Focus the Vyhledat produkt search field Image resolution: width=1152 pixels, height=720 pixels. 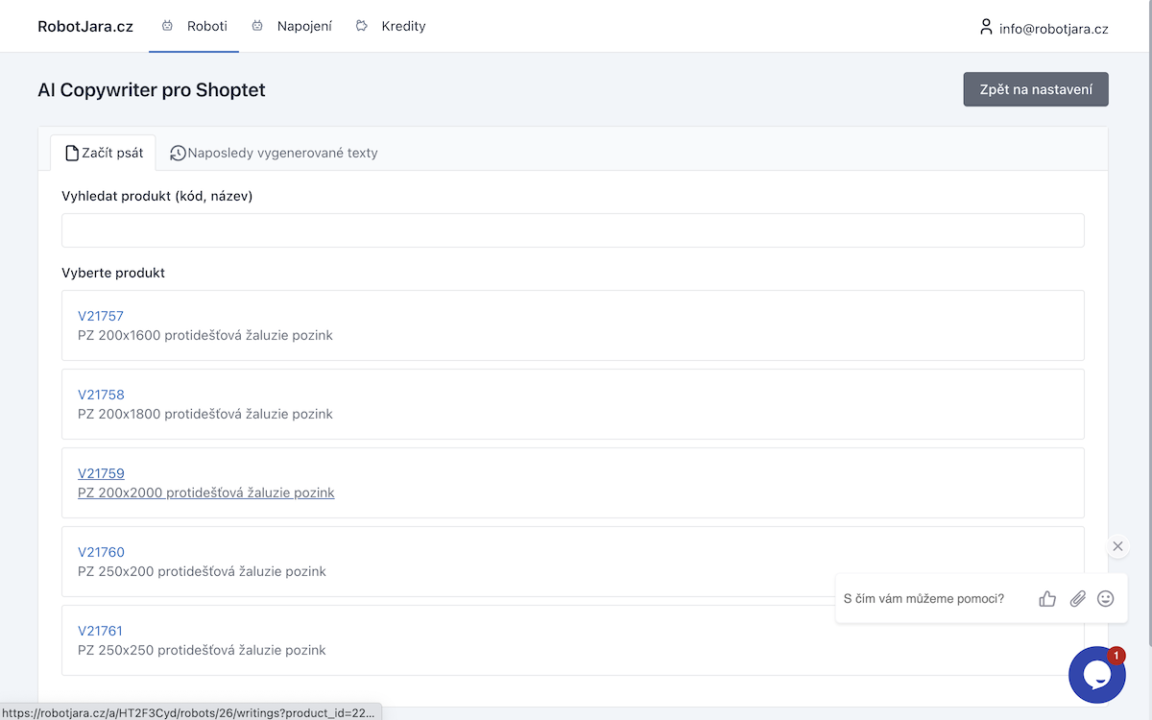(x=573, y=230)
